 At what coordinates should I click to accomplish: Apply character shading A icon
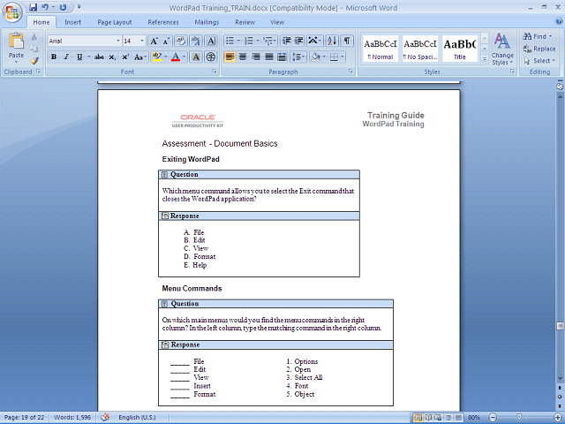pos(196,57)
